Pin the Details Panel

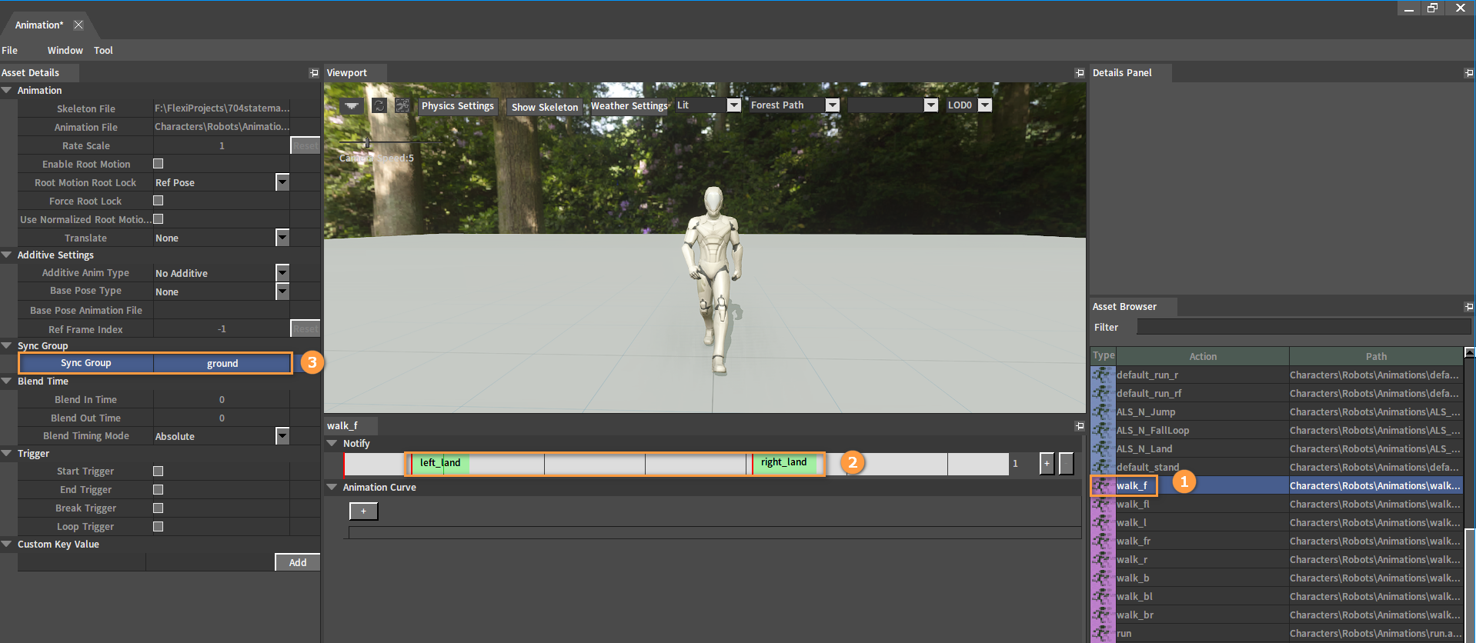[x=1469, y=73]
